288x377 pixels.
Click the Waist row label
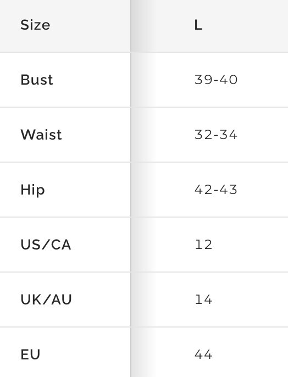41,135
